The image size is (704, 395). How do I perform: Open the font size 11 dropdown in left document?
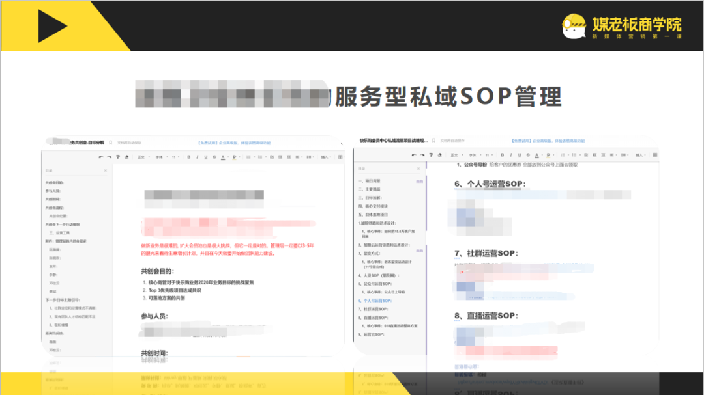pos(176,157)
